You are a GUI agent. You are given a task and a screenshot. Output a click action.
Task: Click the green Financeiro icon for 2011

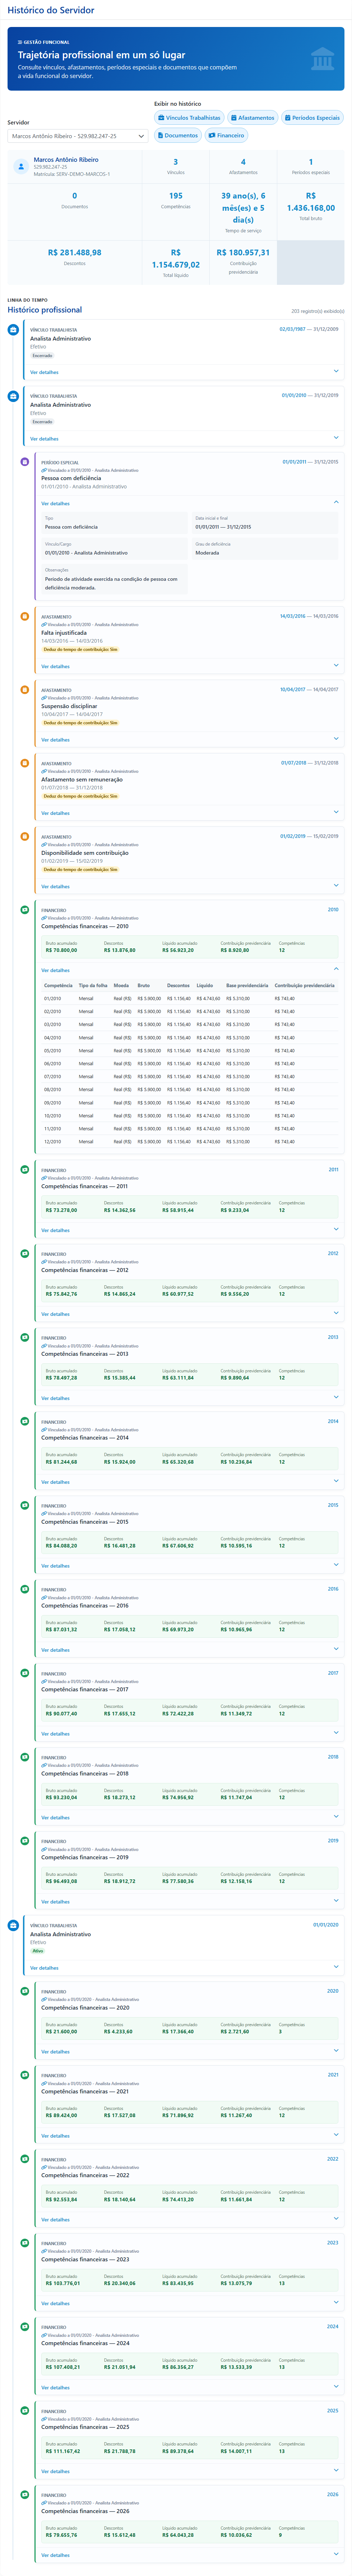(x=25, y=1169)
